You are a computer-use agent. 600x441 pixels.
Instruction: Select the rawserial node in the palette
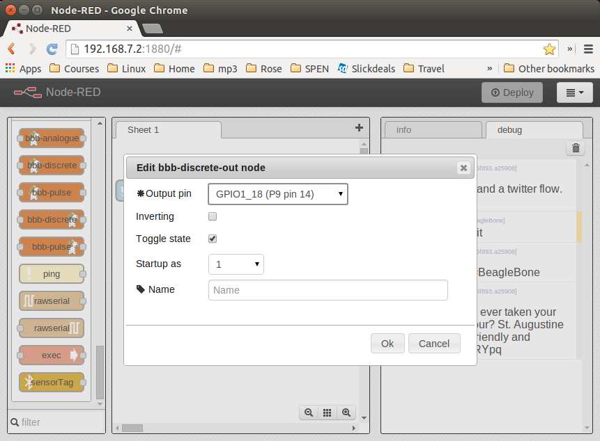point(51,300)
